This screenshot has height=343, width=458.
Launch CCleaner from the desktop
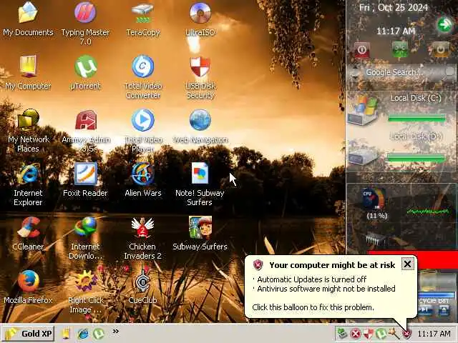click(x=28, y=227)
